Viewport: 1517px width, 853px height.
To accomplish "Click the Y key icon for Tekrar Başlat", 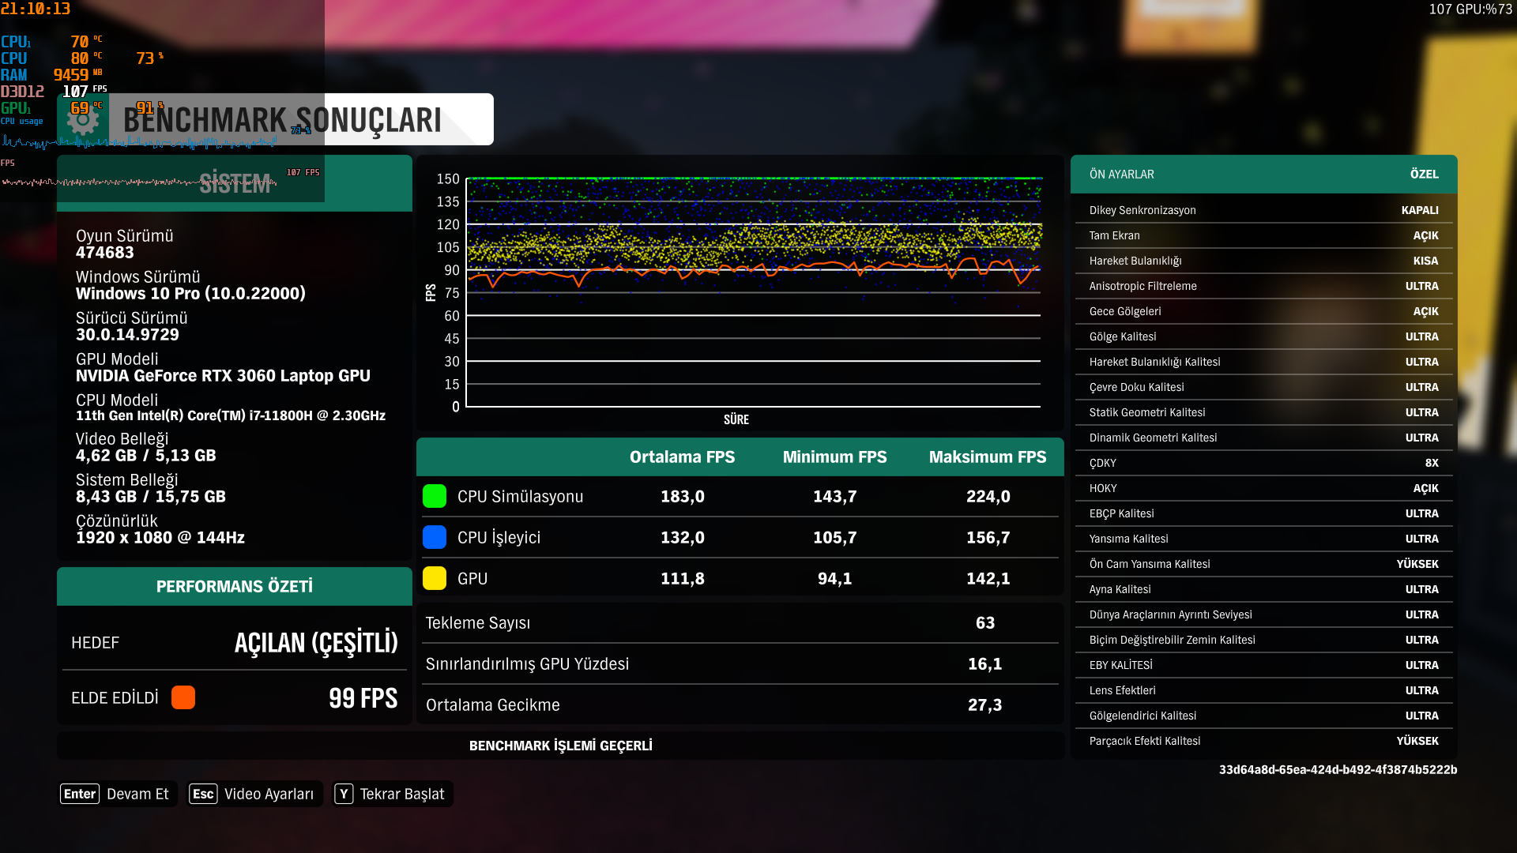I will pos(344,794).
